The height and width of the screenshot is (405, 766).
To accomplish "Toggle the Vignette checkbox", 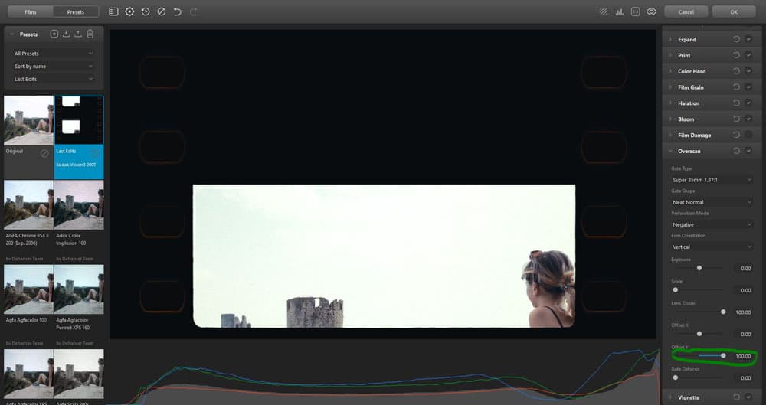I will (748, 397).
